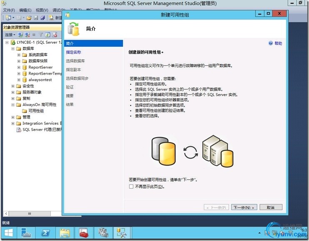Select the alwaysontest database in the tree
This screenshot has width=309, height=241.
[x=40, y=80]
